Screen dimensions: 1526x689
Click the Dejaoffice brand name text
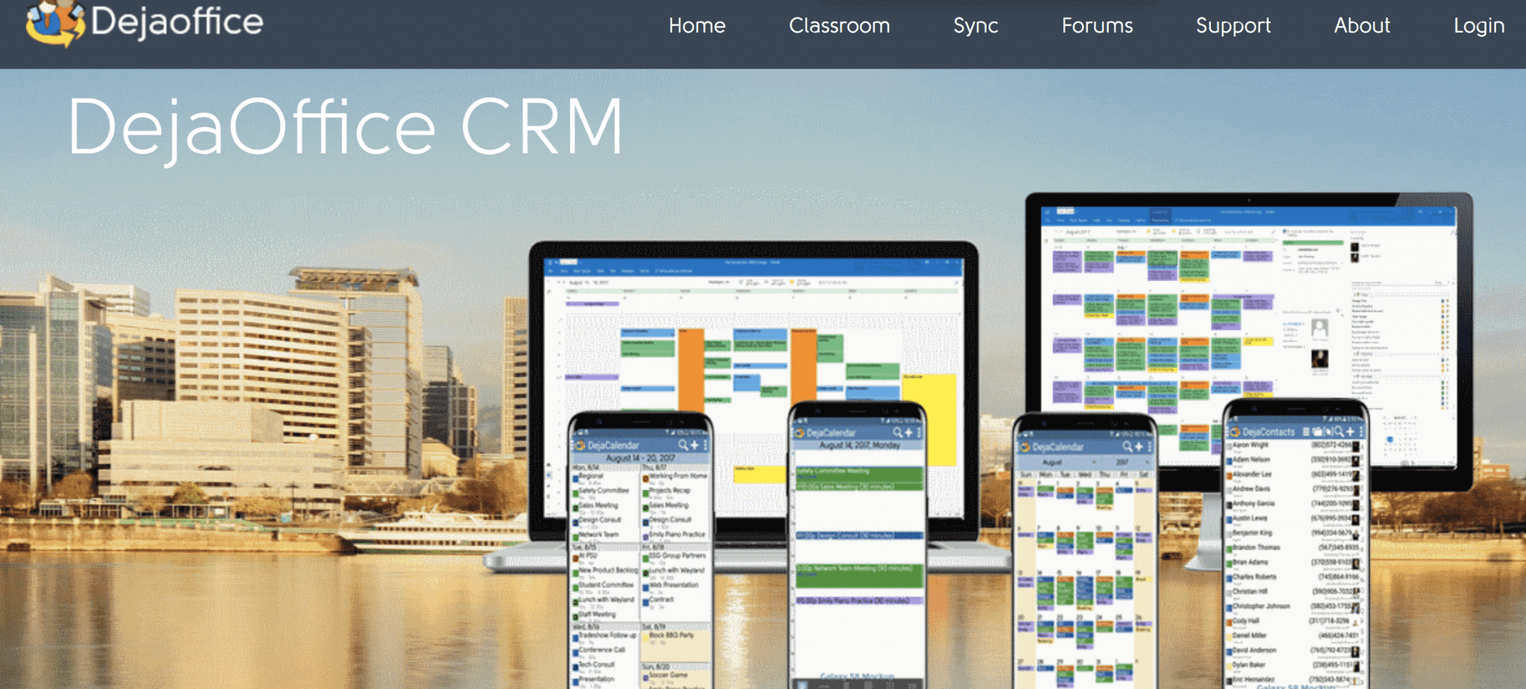[177, 22]
